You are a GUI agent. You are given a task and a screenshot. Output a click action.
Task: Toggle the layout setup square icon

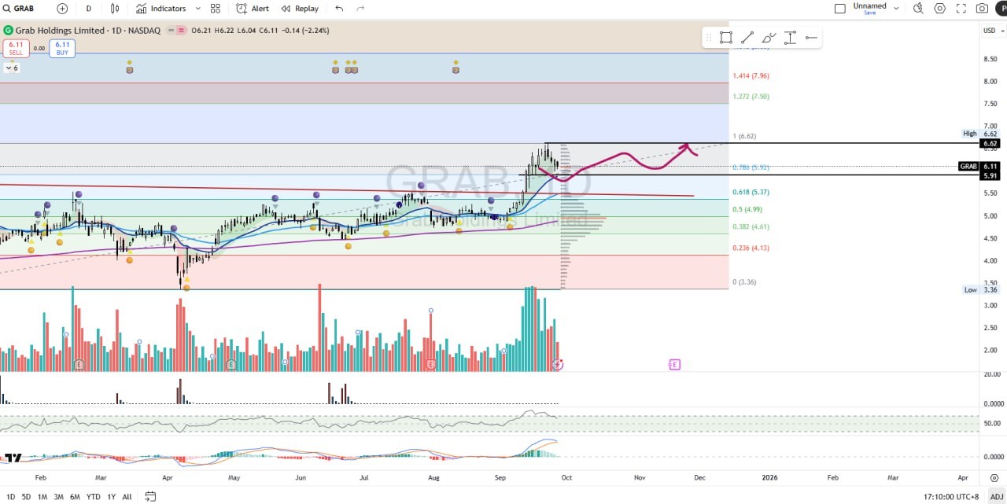(839, 9)
